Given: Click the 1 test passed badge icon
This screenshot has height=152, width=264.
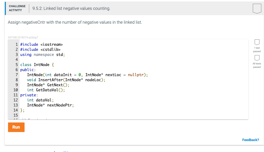Looking at the screenshot, I should point(257,42).
